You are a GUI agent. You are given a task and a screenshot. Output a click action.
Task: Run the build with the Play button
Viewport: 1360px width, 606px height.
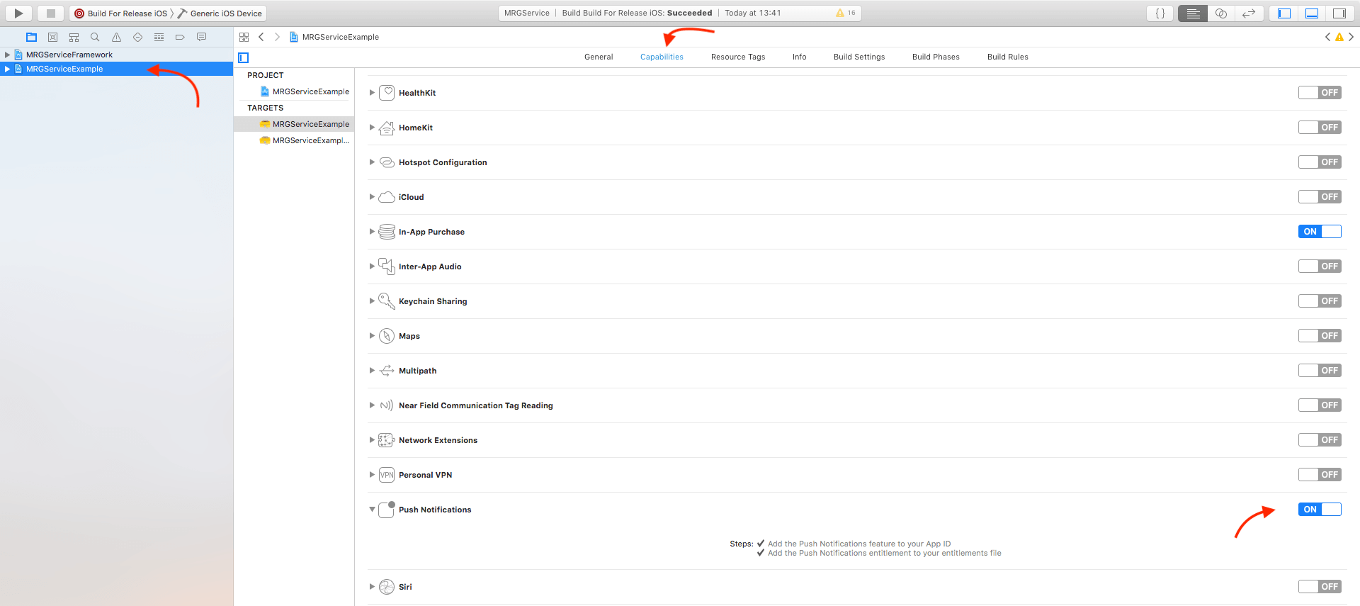pyautogui.click(x=18, y=13)
